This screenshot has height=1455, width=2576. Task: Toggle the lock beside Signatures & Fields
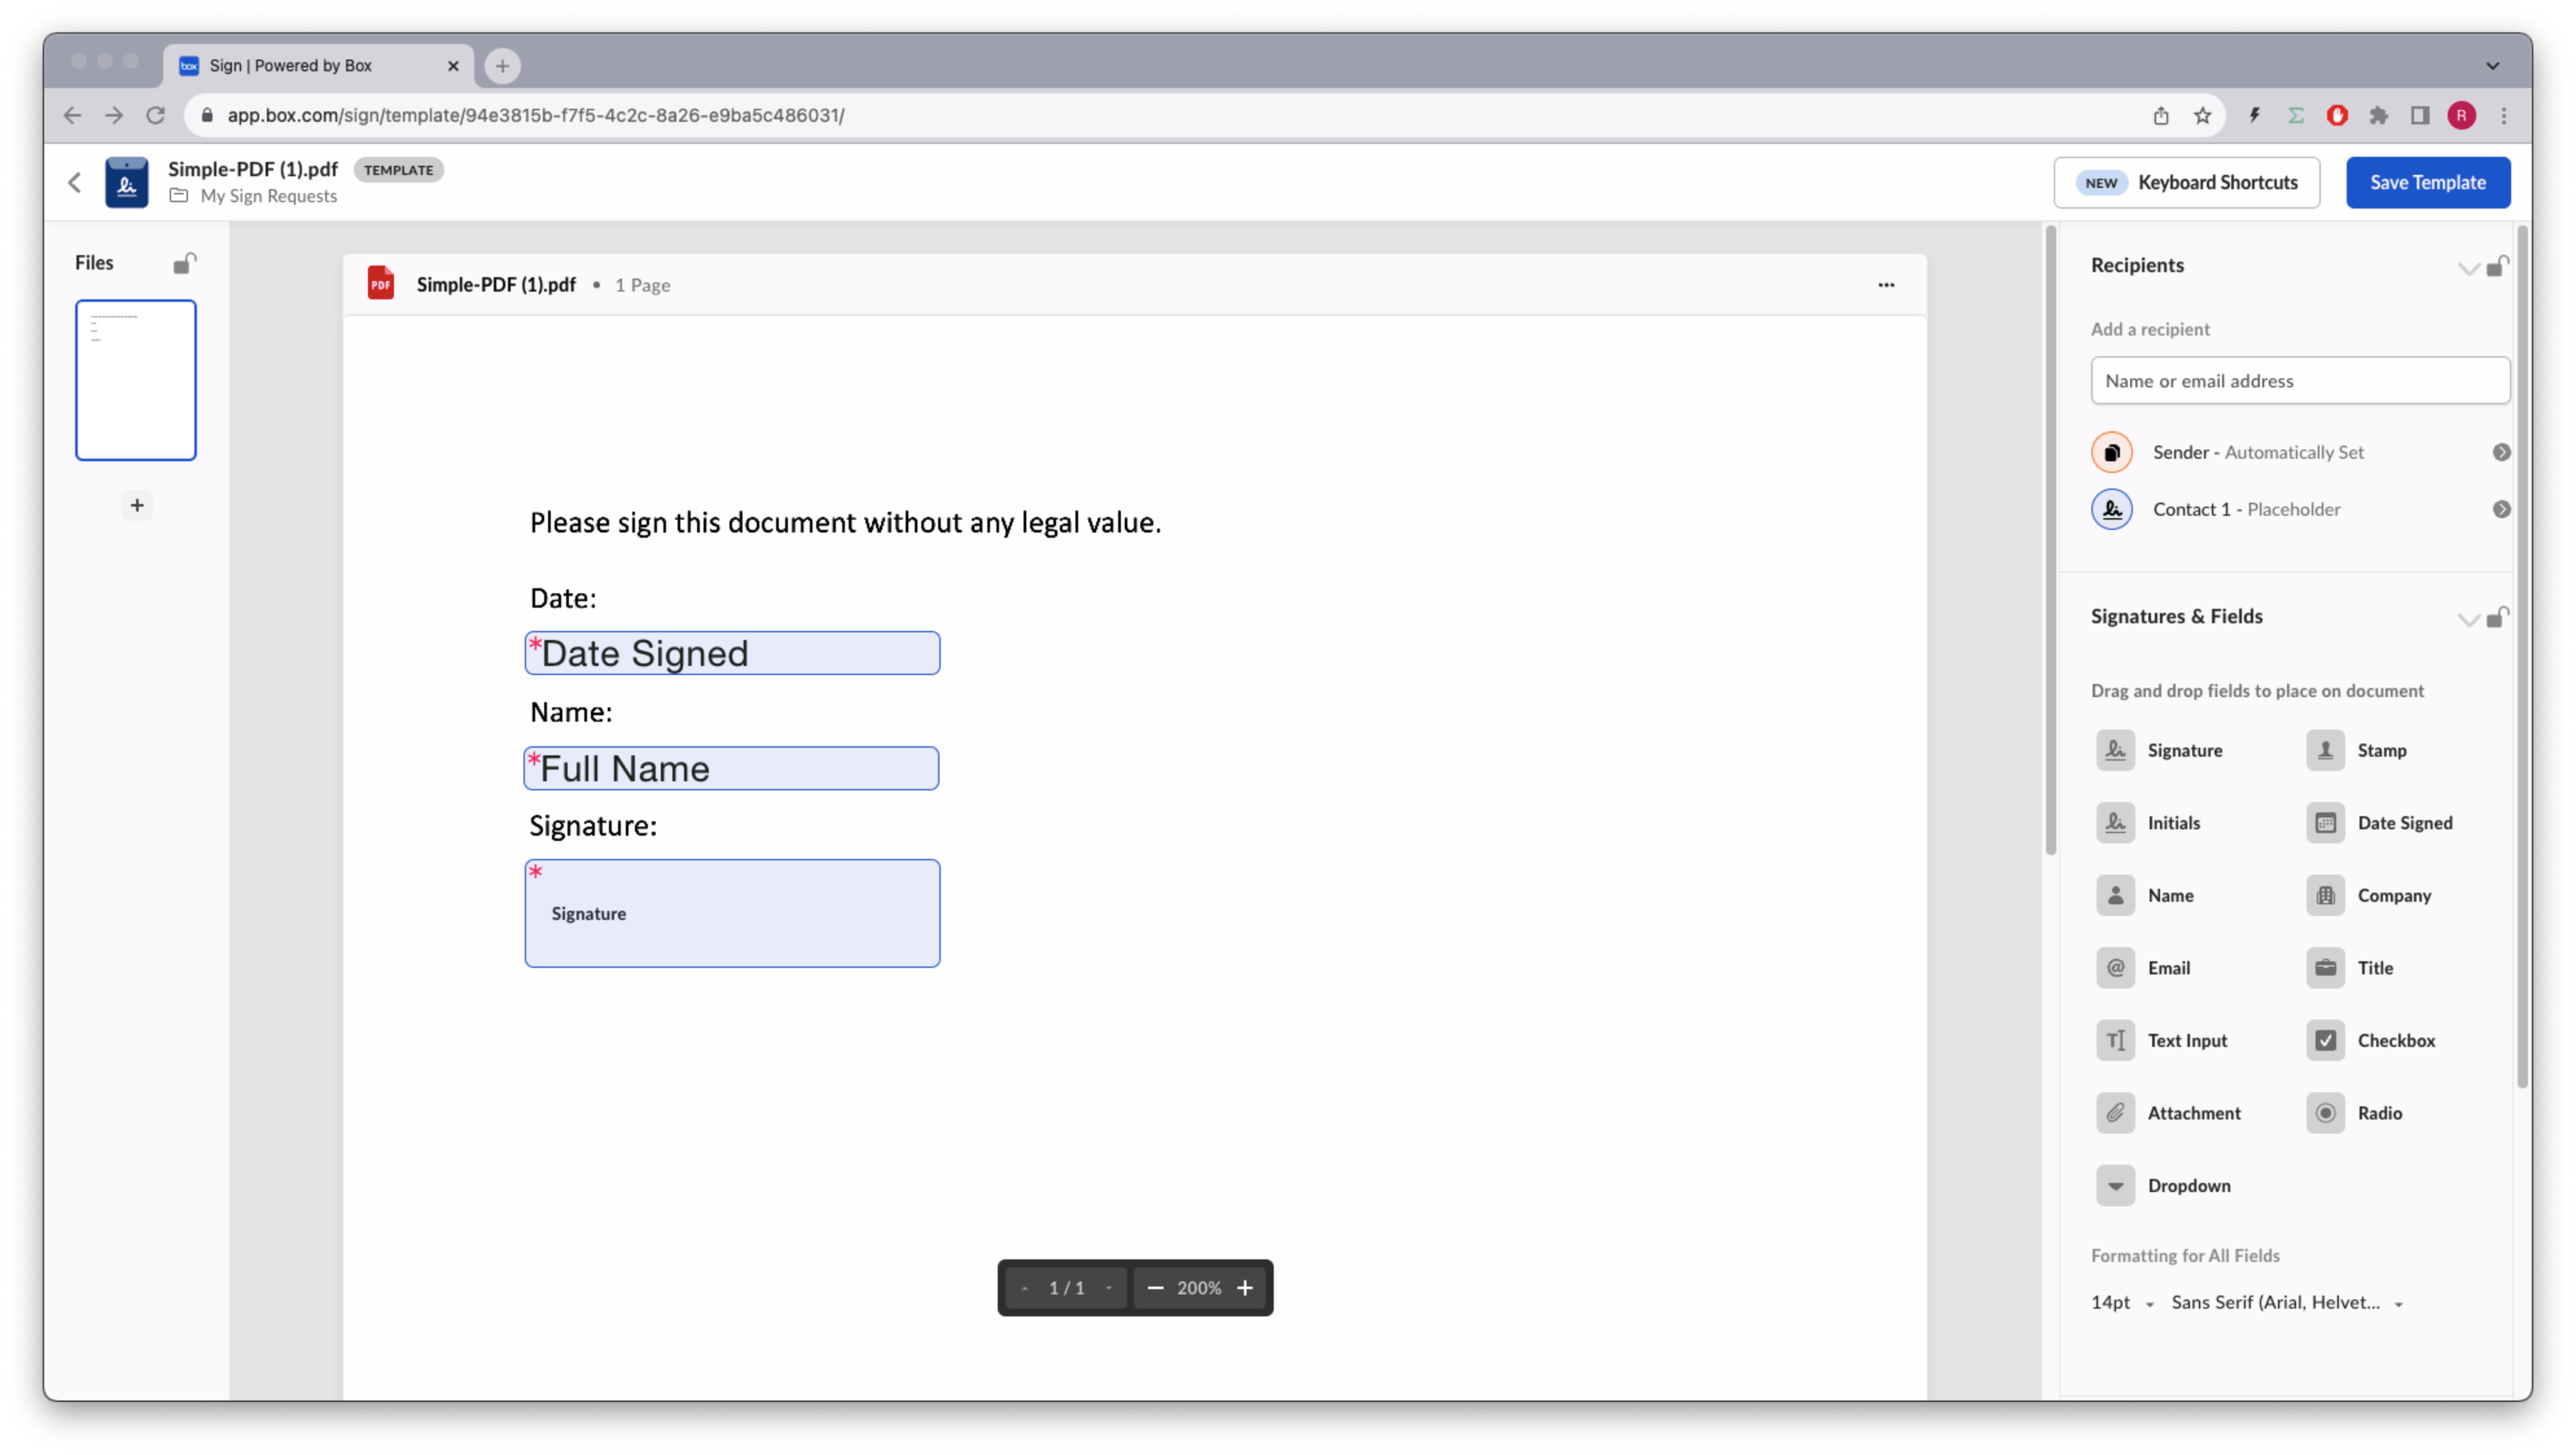[2497, 618]
